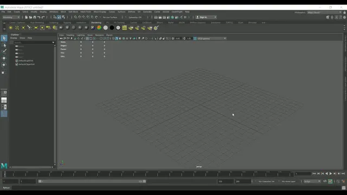
Task: Switch to four view panel layout
Action: coord(4,100)
